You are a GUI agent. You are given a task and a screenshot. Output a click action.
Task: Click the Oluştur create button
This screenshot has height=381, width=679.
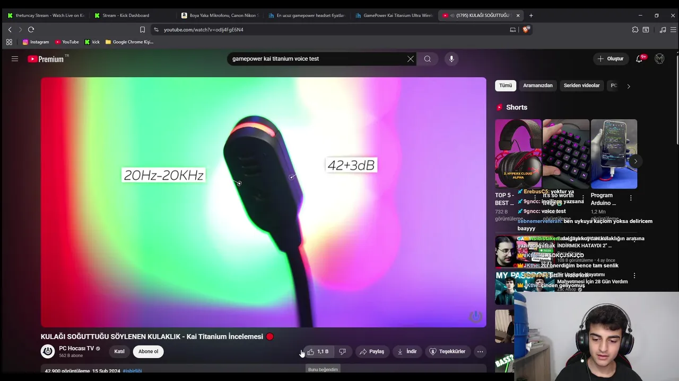pyautogui.click(x=611, y=59)
